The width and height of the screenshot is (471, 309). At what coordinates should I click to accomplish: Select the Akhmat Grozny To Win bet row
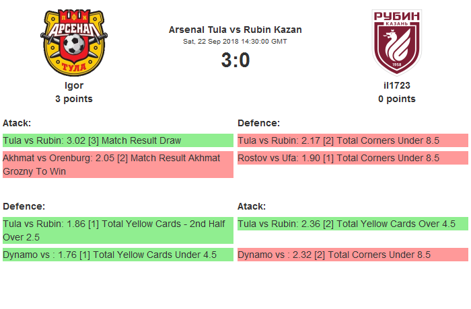(118, 165)
